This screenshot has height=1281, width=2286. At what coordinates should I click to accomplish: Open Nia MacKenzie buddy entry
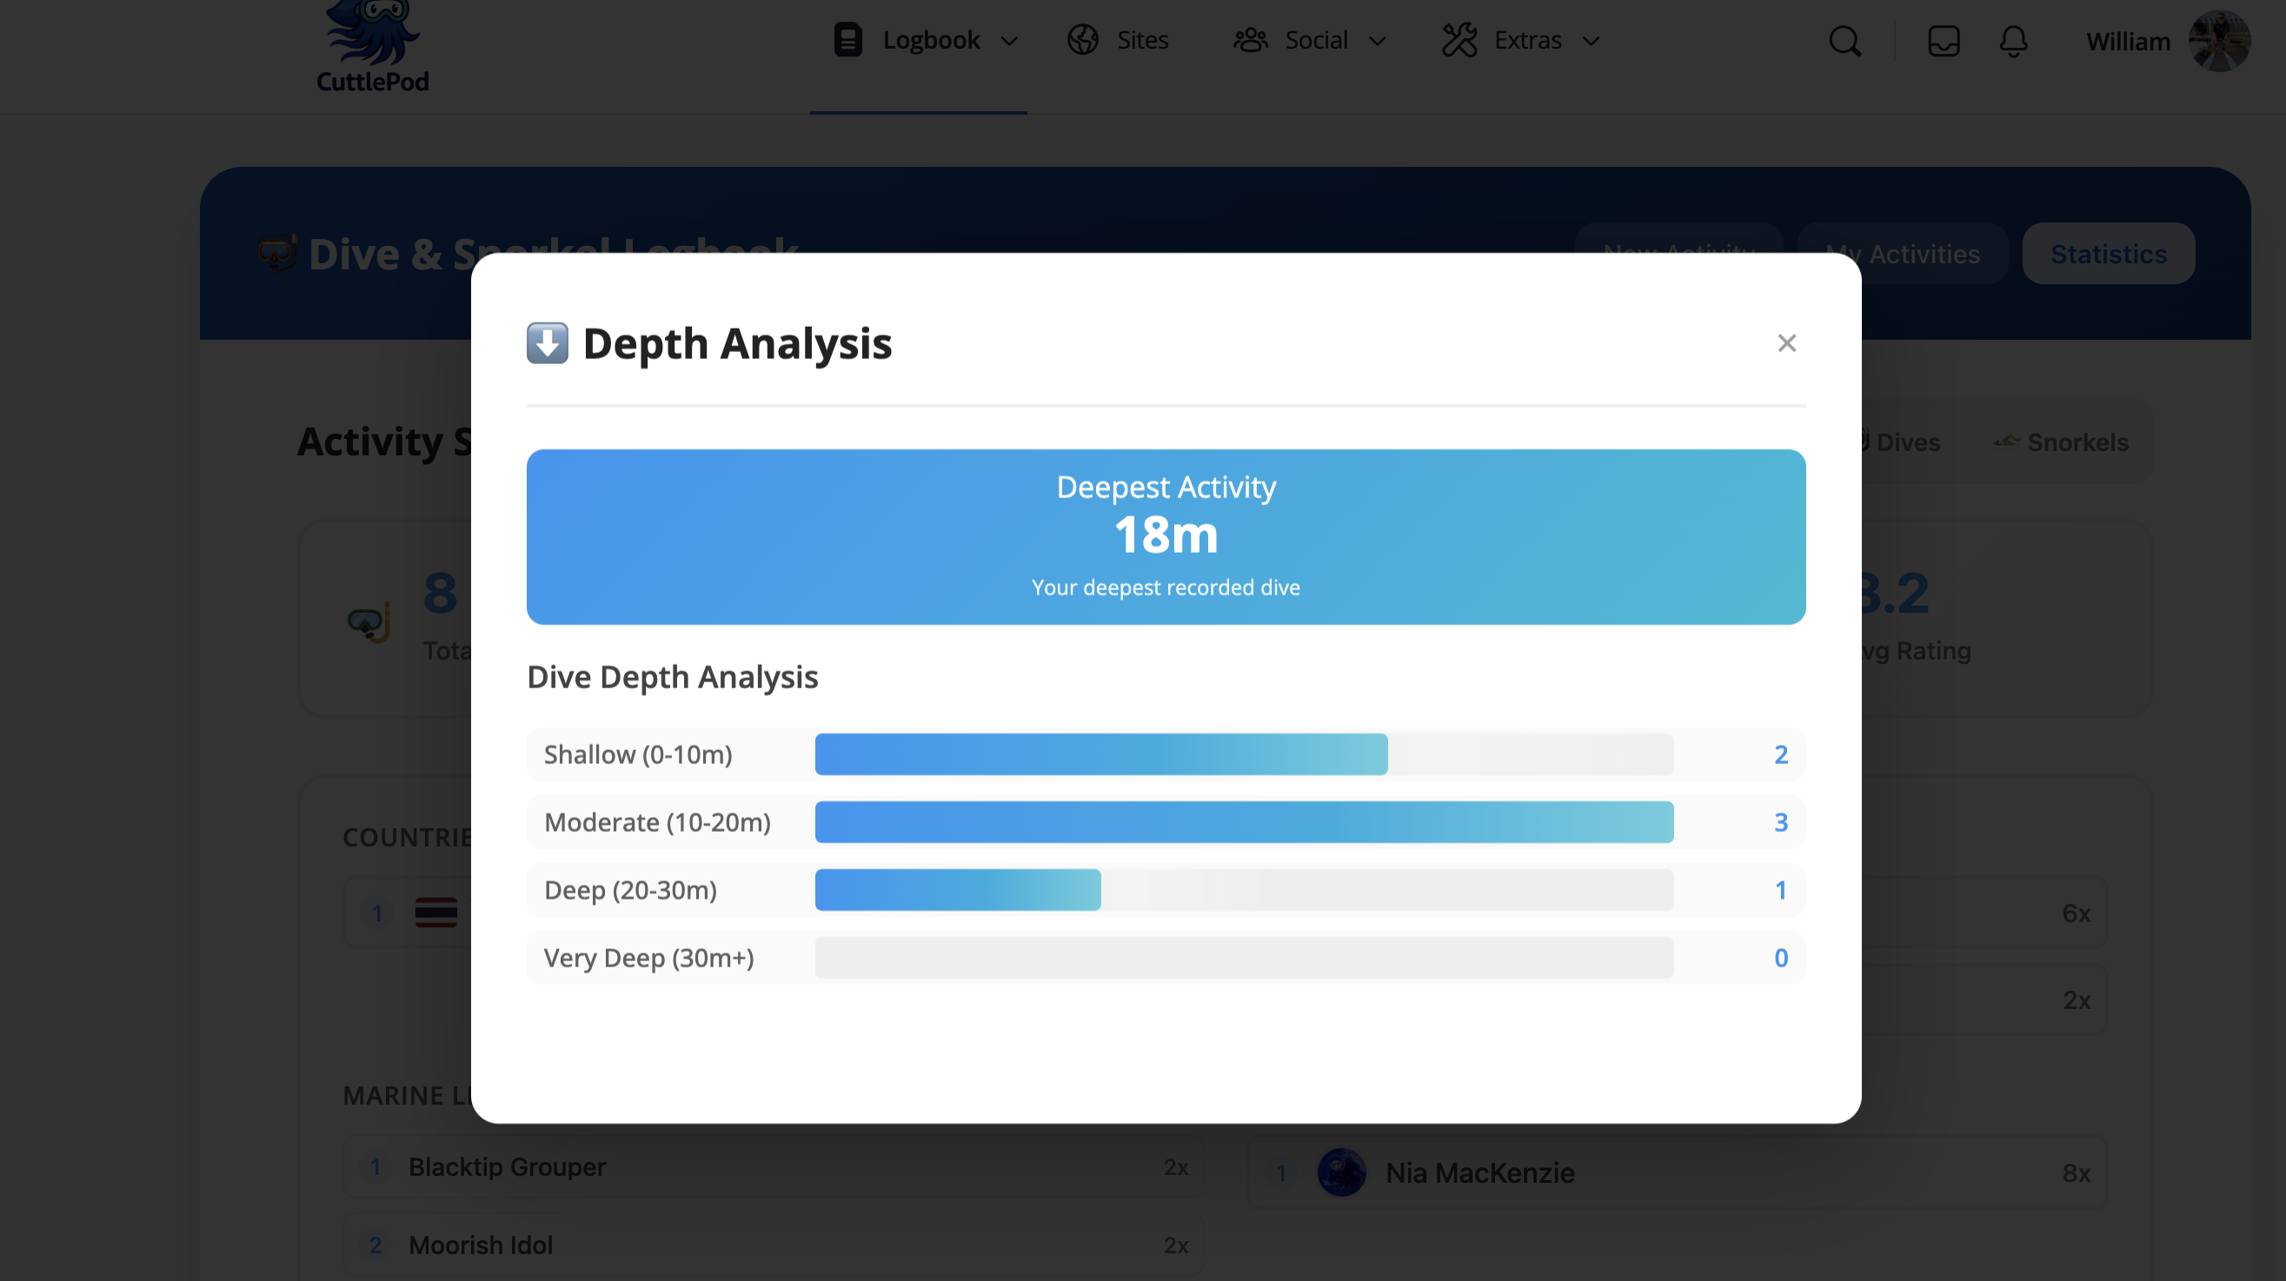(1479, 1172)
